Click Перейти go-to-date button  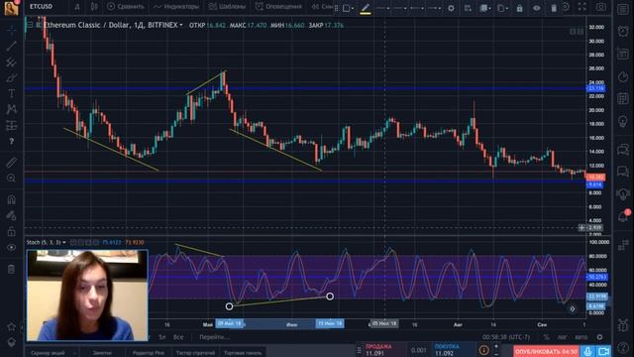coord(214,337)
